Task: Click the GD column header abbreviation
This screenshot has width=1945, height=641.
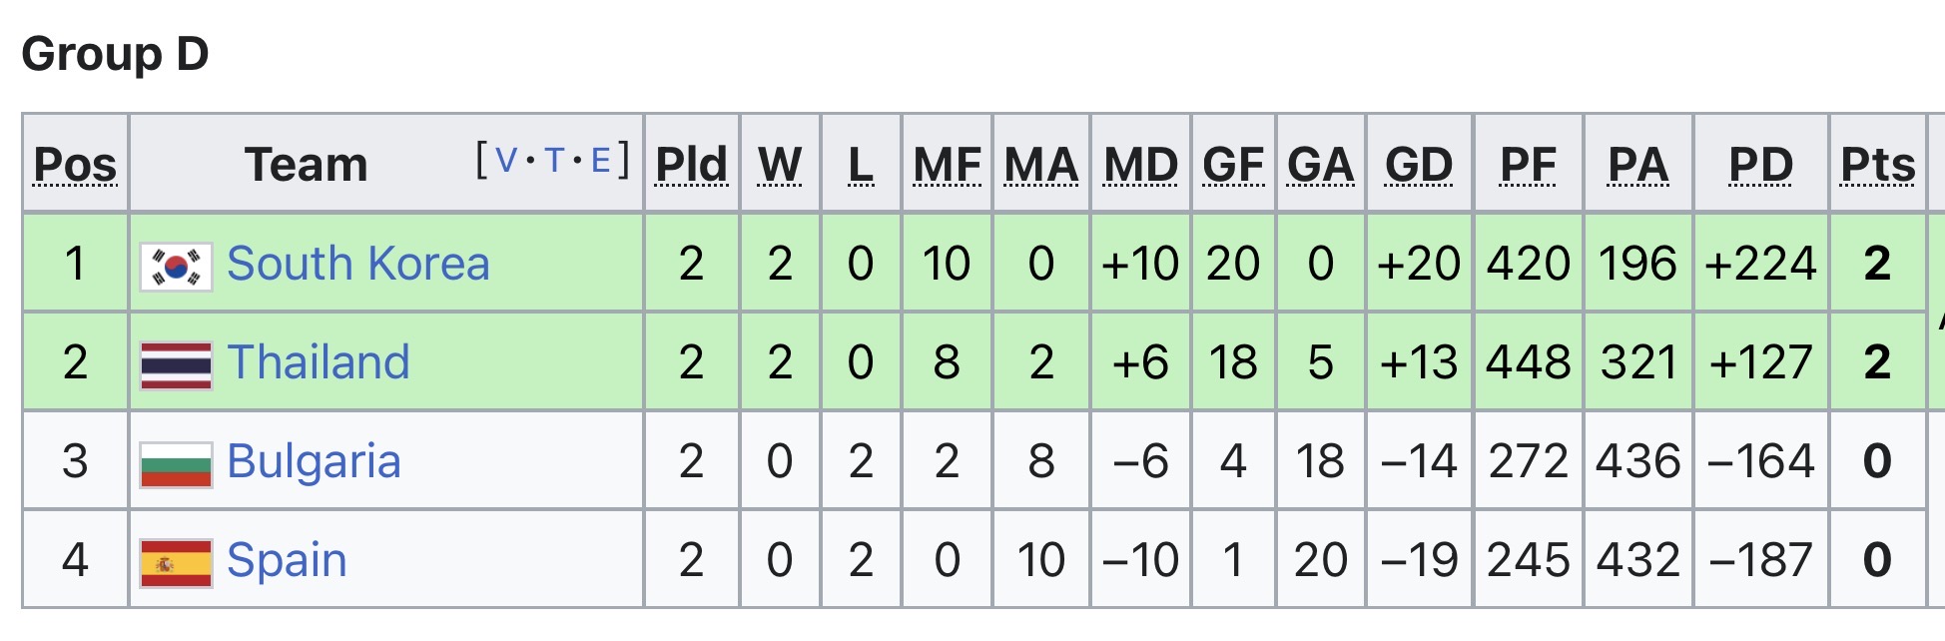Action: 1418,165
